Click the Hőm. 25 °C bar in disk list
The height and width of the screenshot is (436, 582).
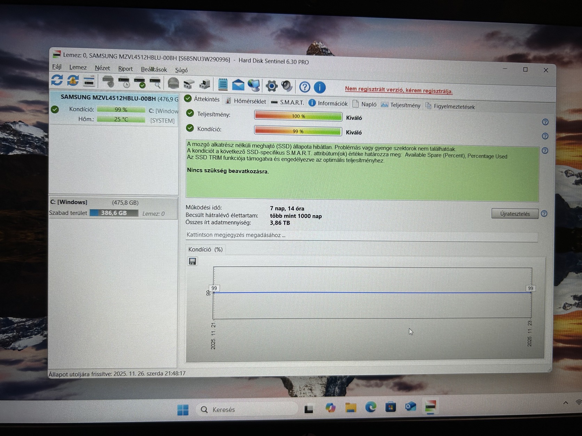121,119
